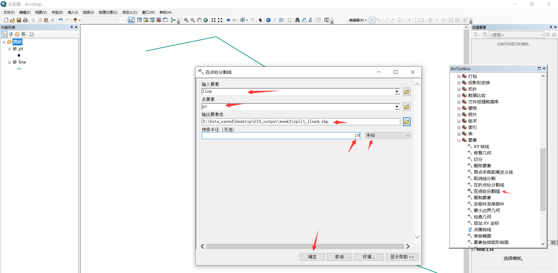Open the 书签 menu
Viewport: 558px width, 273px height.
(57, 12)
